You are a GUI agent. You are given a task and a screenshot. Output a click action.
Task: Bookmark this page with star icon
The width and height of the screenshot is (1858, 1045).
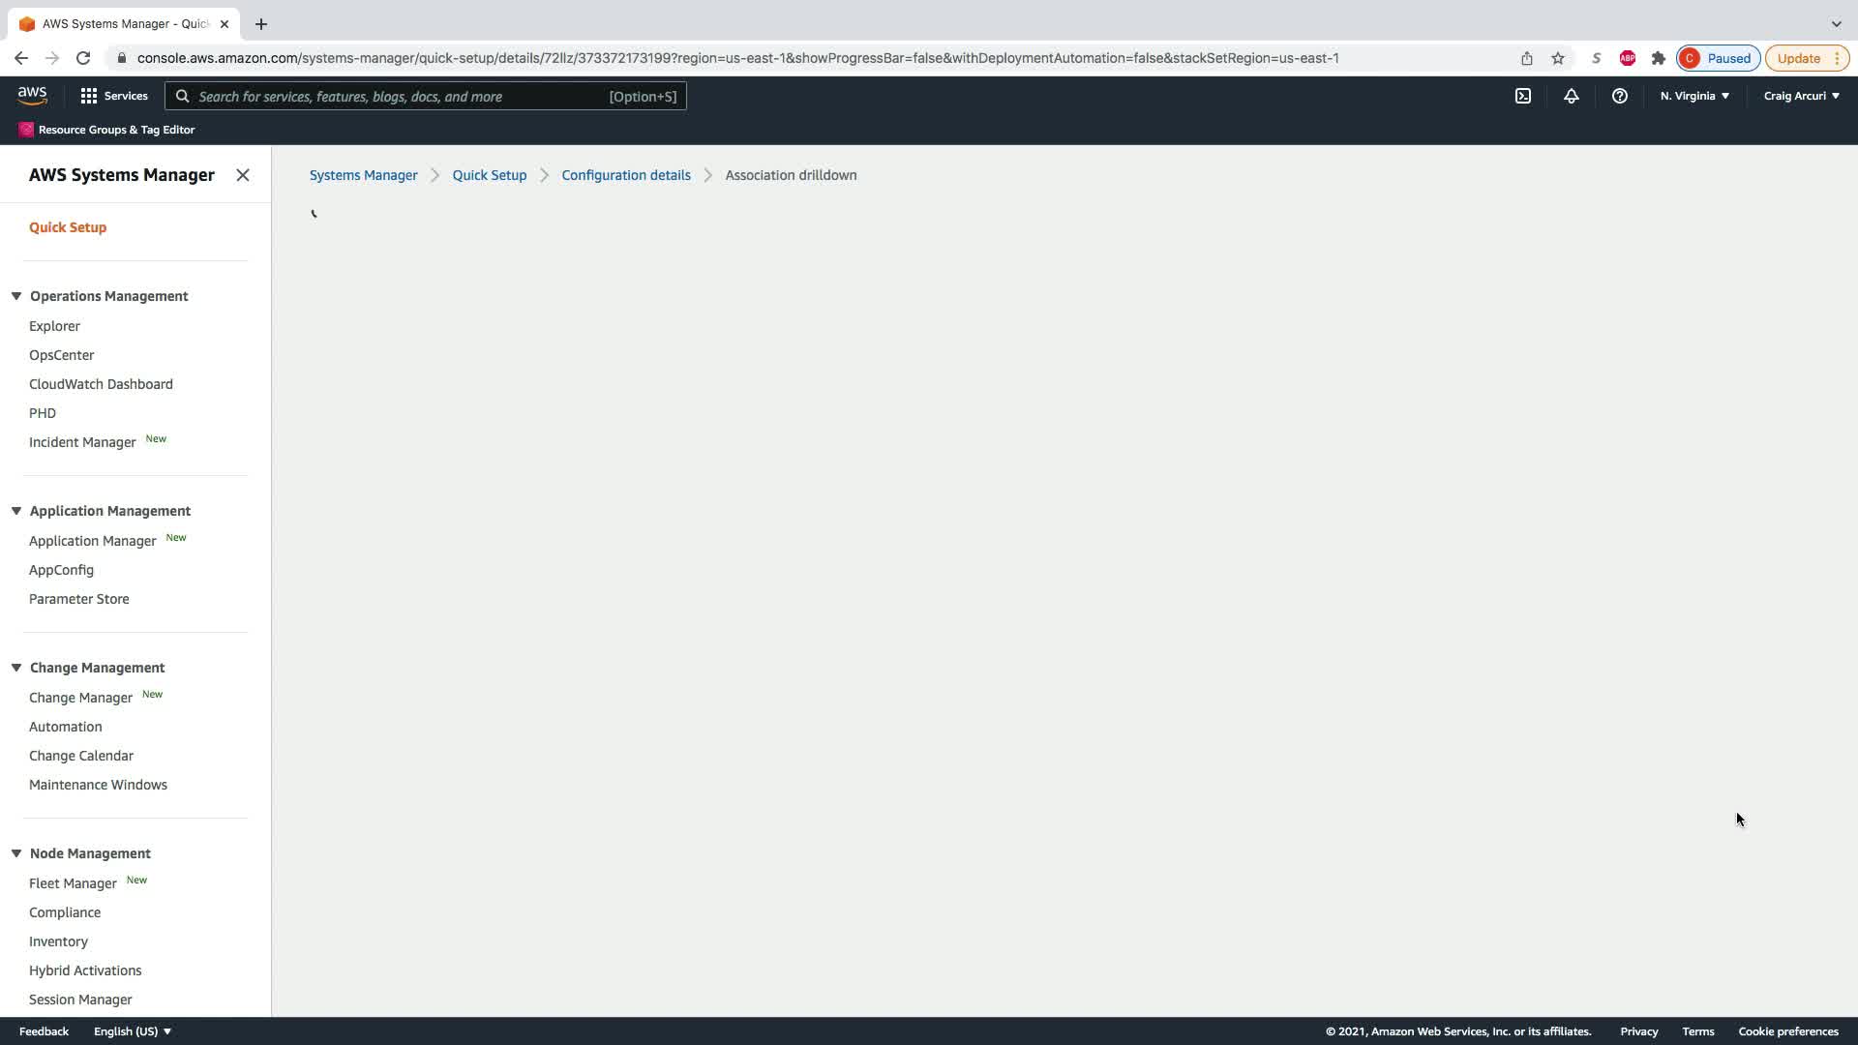pos(1558,58)
